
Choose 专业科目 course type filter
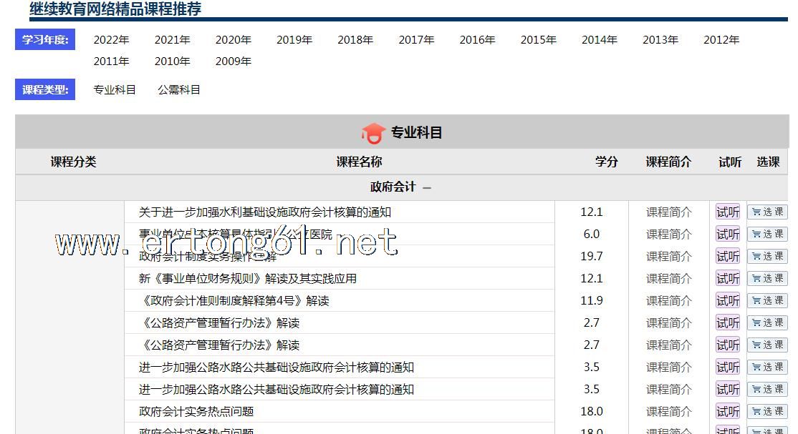click(x=115, y=90)
